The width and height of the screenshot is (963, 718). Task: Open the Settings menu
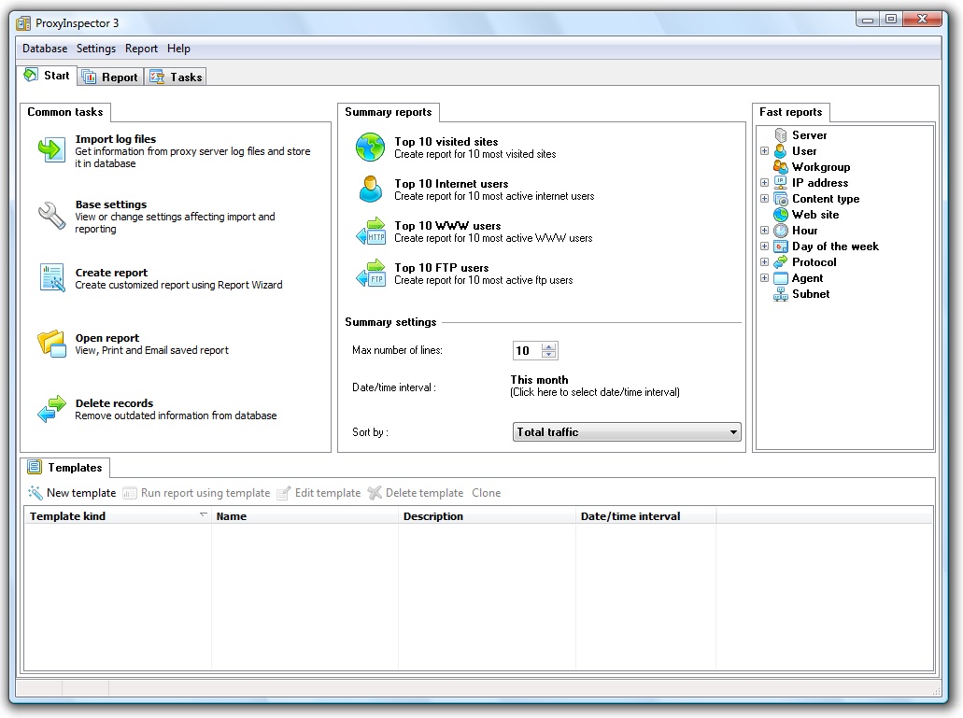(x=96, y=49)
